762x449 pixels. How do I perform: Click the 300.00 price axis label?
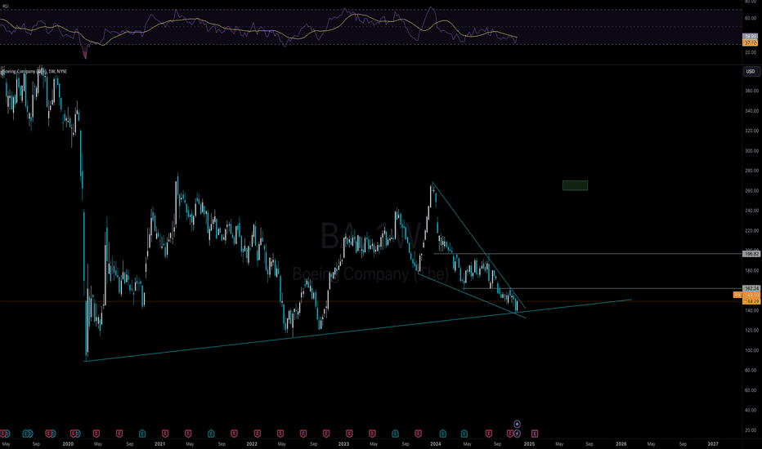[x=751, y=151]
